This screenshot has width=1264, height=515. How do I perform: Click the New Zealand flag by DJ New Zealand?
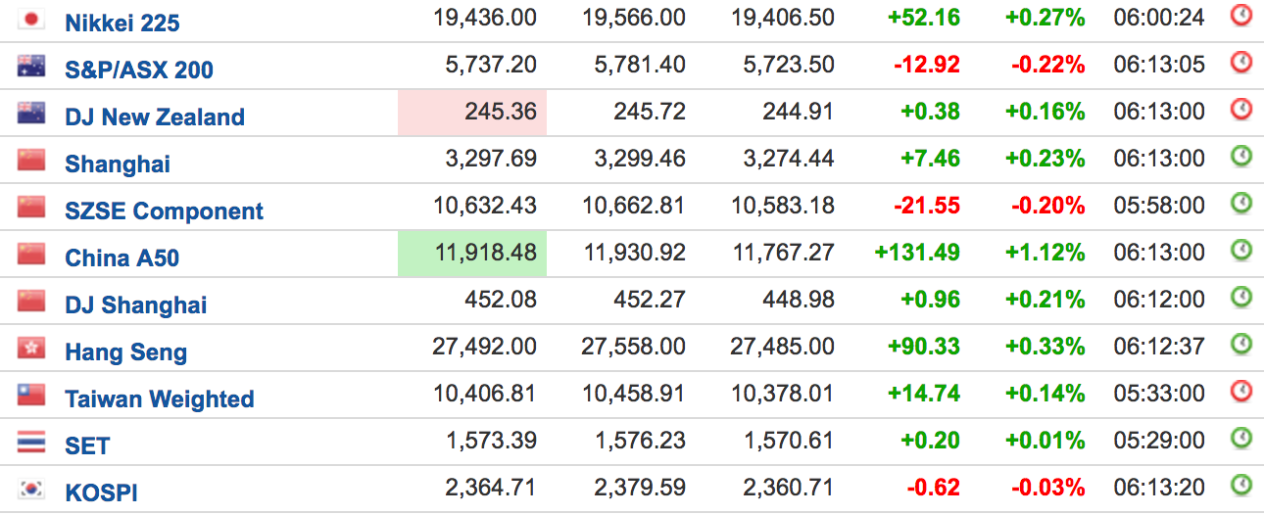(x=32, y=114)
